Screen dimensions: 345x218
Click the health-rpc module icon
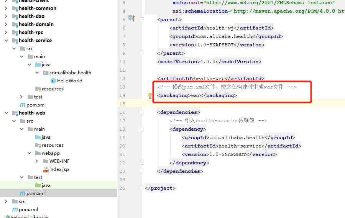click(x=15, y=33)
